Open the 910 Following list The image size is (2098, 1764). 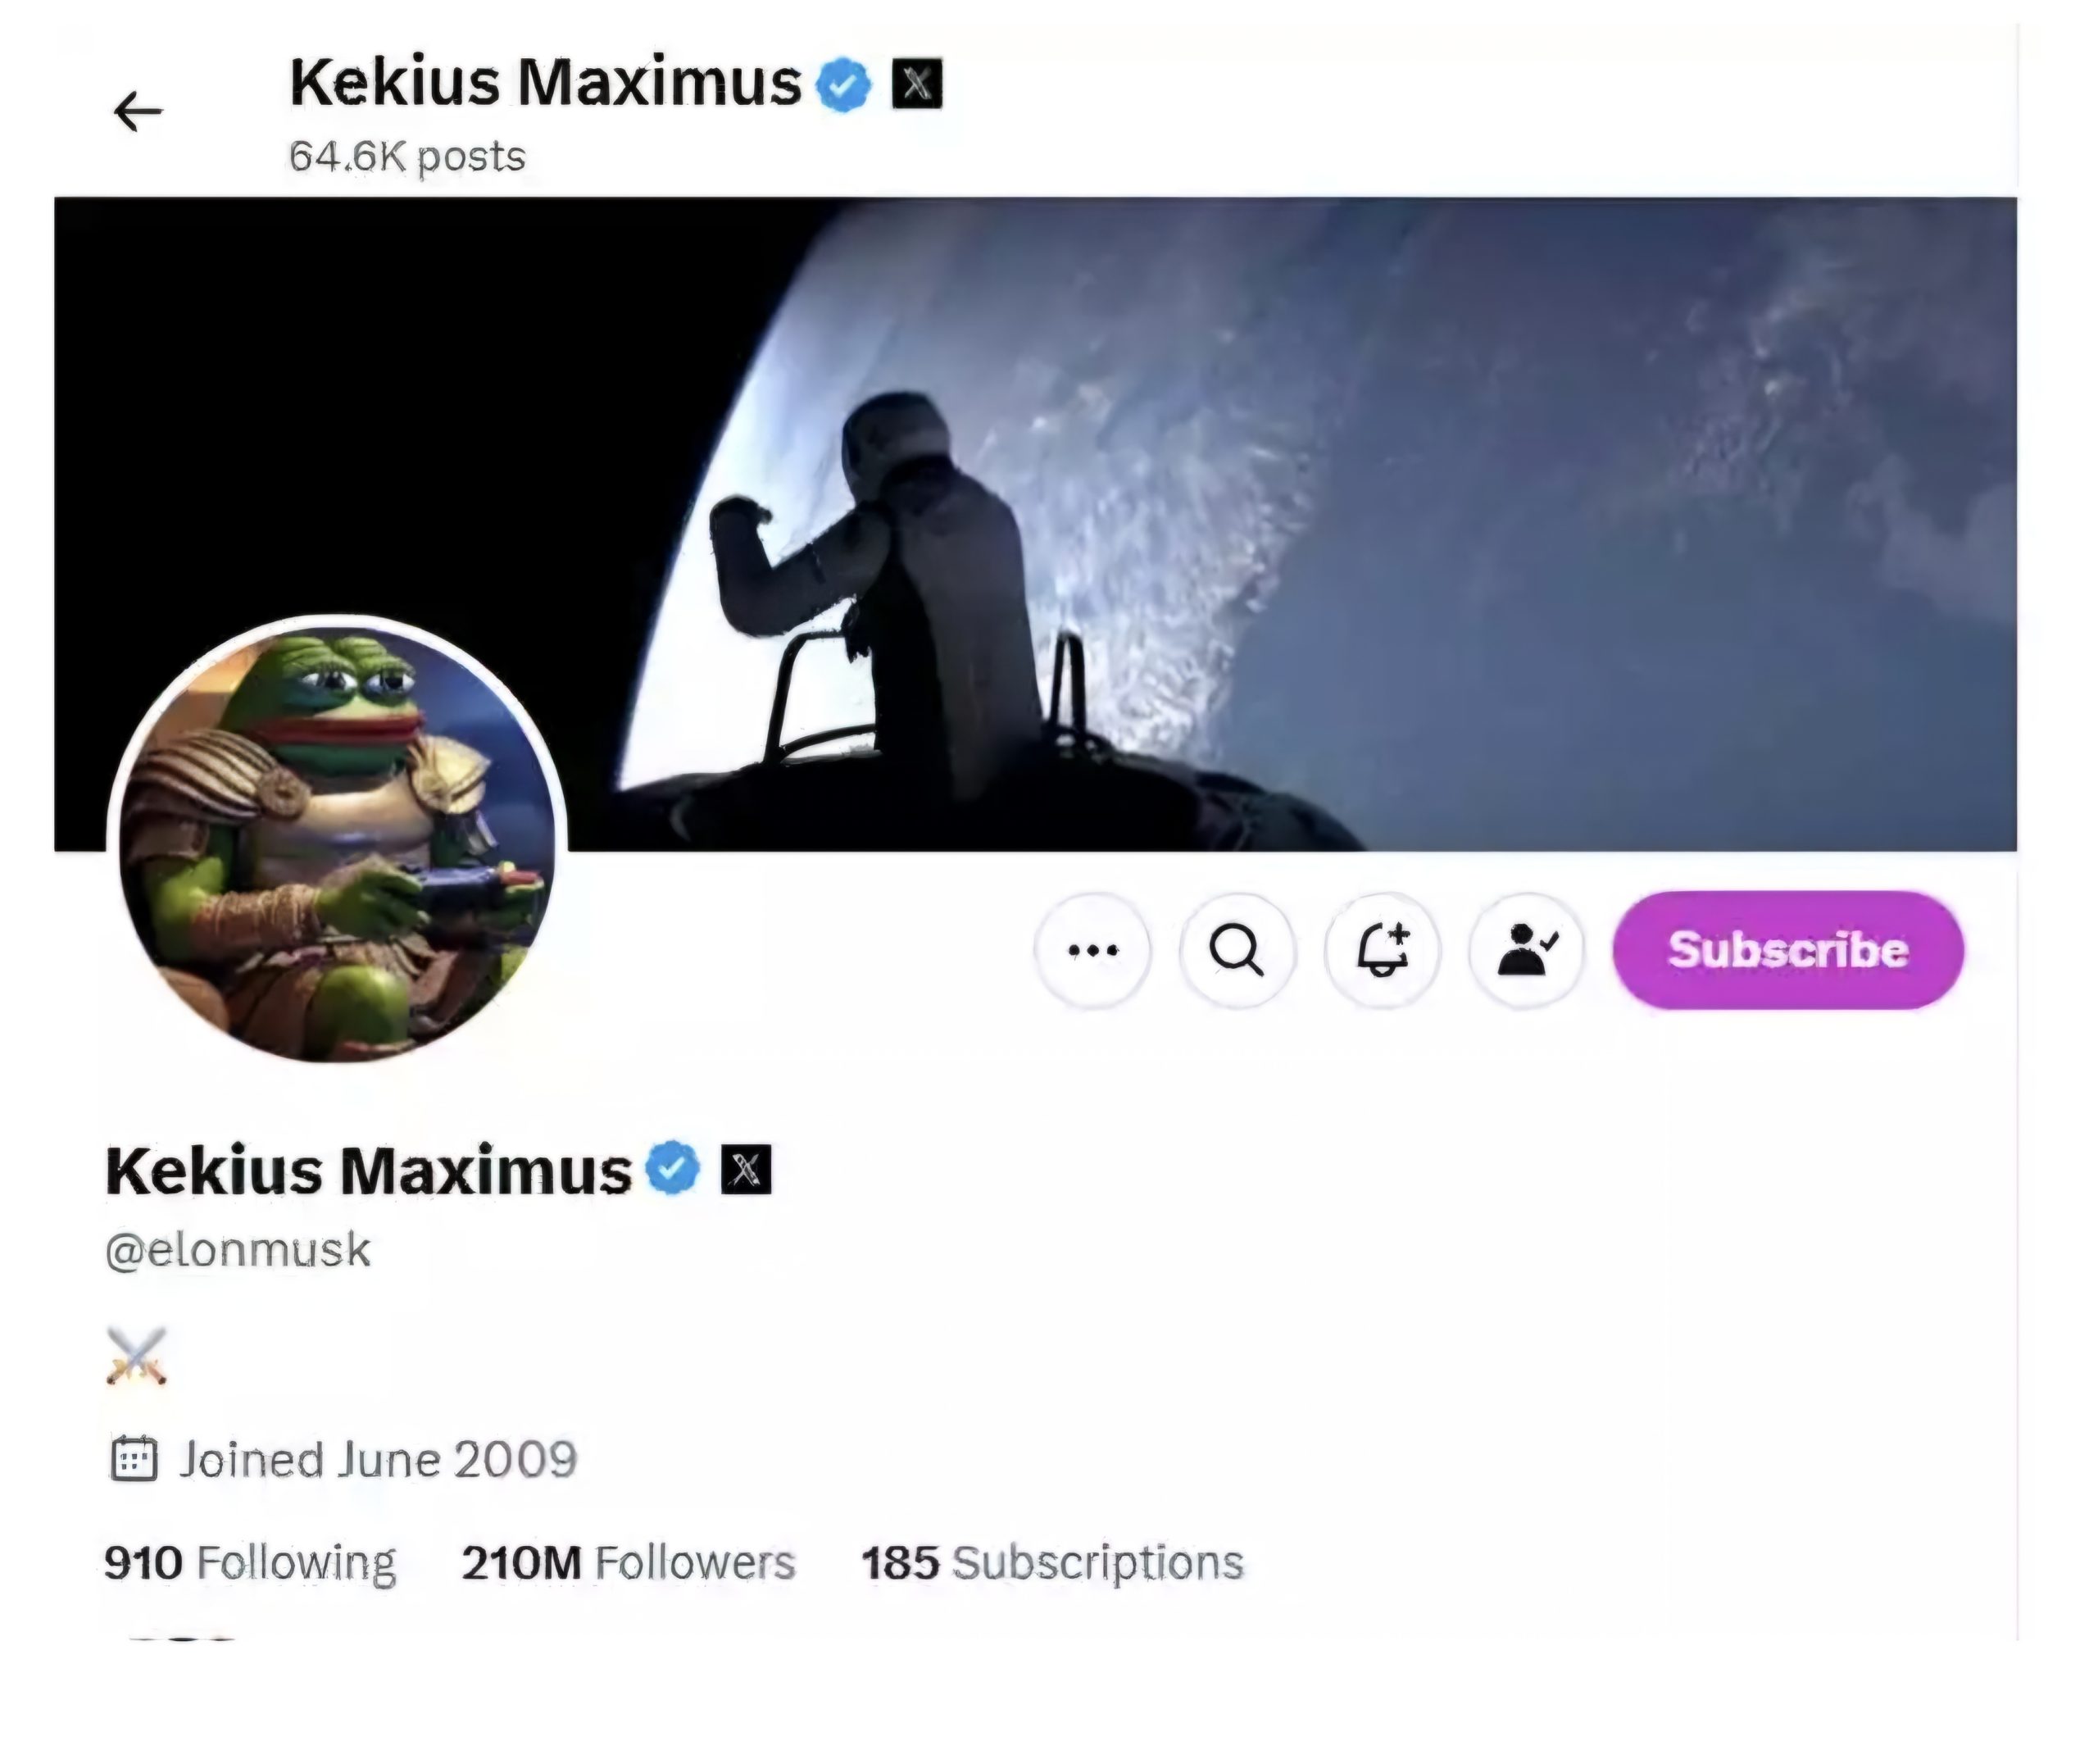(x=250, y=1563)
